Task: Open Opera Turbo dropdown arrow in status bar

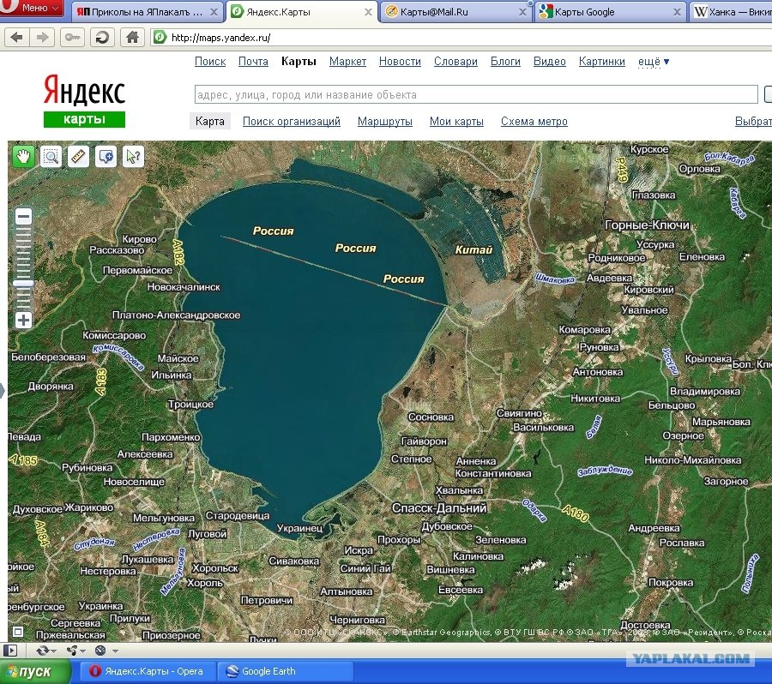Action: [x=115, y=651]
